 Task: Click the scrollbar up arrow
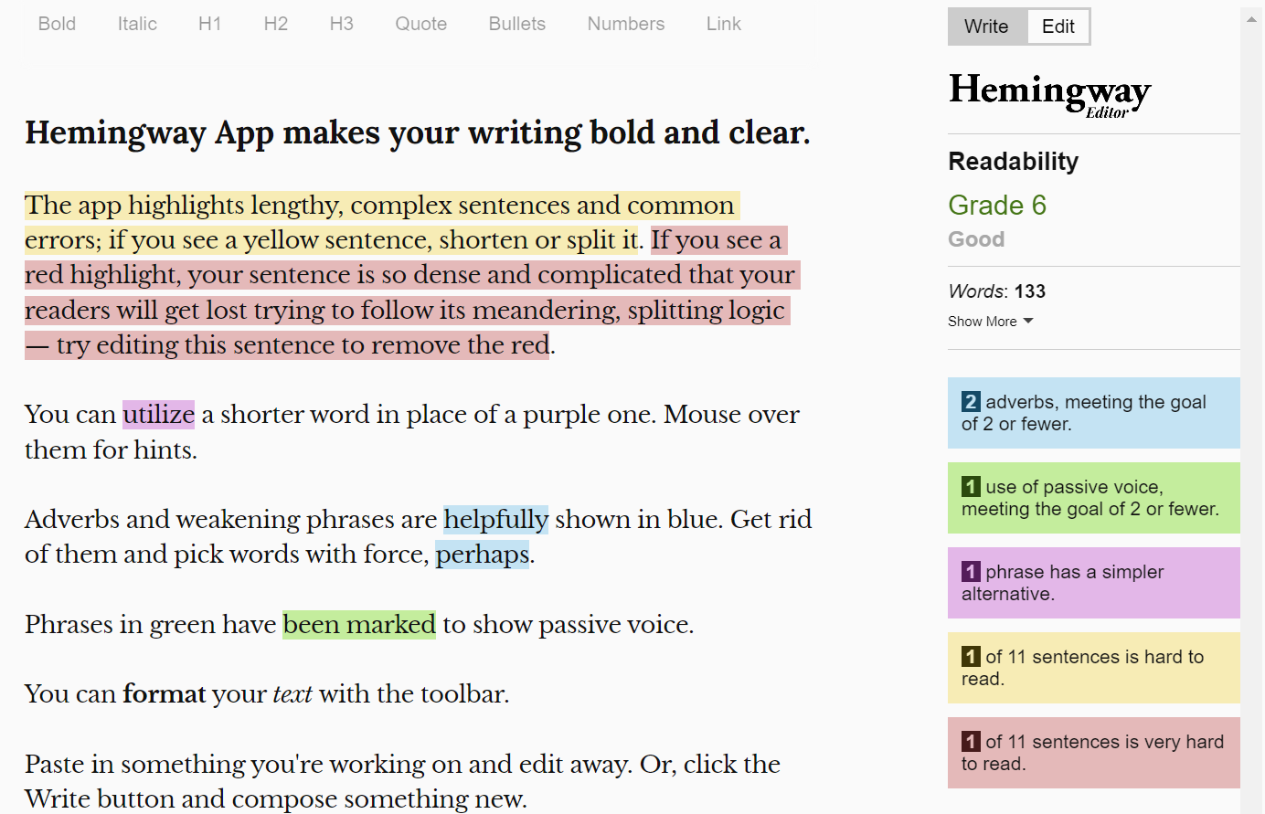pyautogui.click(x=1252, y=19)
